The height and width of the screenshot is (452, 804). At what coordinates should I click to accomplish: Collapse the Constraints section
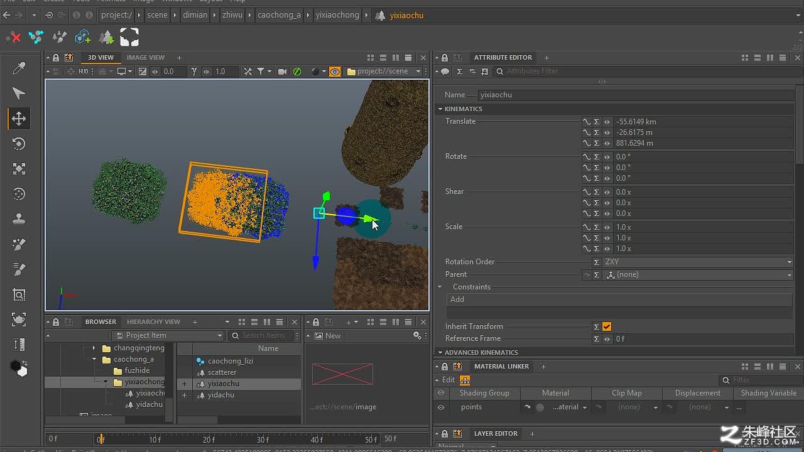click(x=440, y=287)
